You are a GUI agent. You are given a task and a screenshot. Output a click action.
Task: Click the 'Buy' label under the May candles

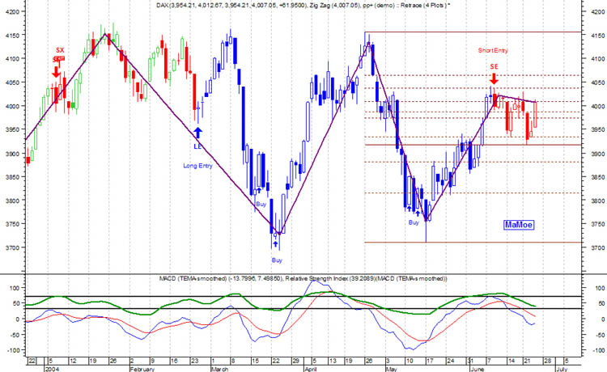(x=414, y=222)
